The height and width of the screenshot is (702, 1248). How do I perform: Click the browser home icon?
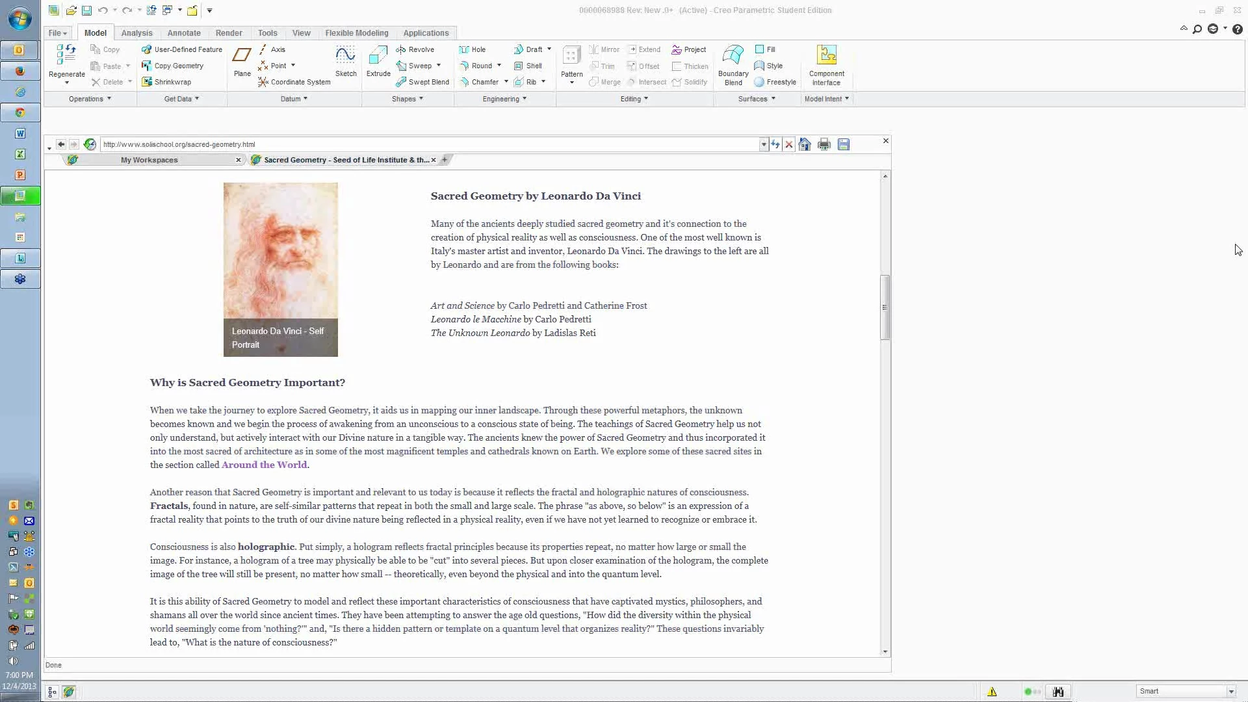pyautogui.click(x=805, y=144)
